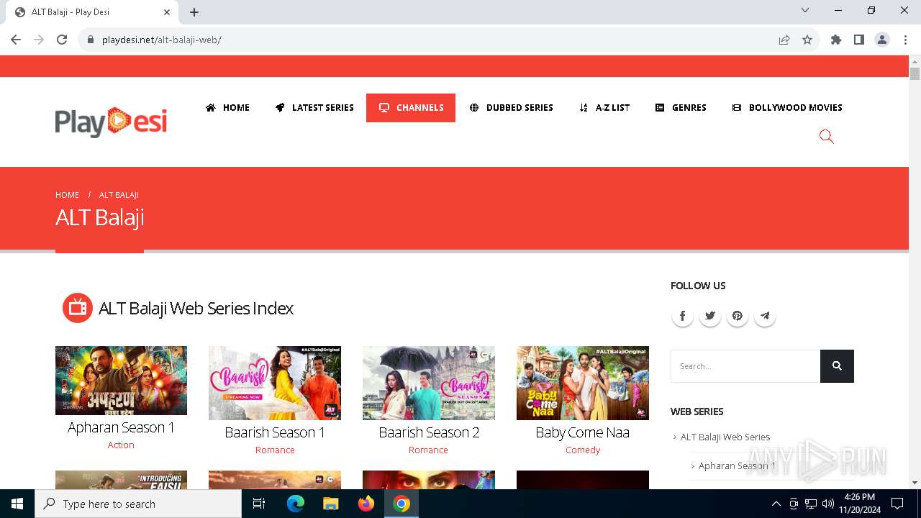The height and width of the screenshot is (518, 921).
Task: Focus the sidebar Search field
Action: point(745,366)
